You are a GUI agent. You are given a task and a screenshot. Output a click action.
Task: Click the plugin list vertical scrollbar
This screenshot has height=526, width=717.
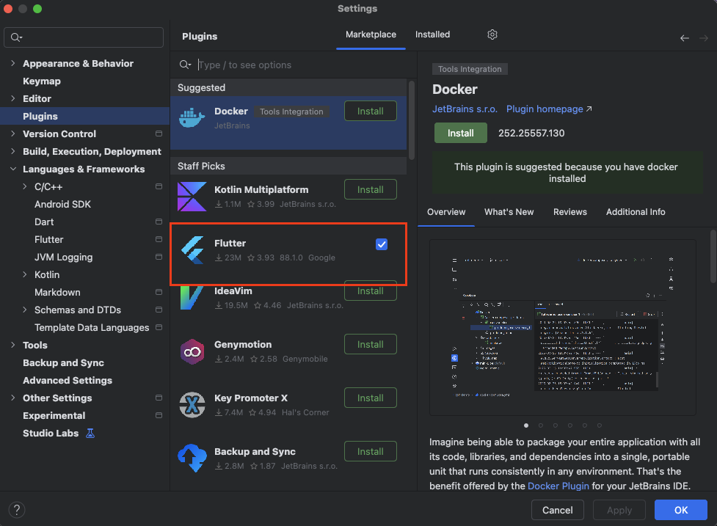click(412, 120)
